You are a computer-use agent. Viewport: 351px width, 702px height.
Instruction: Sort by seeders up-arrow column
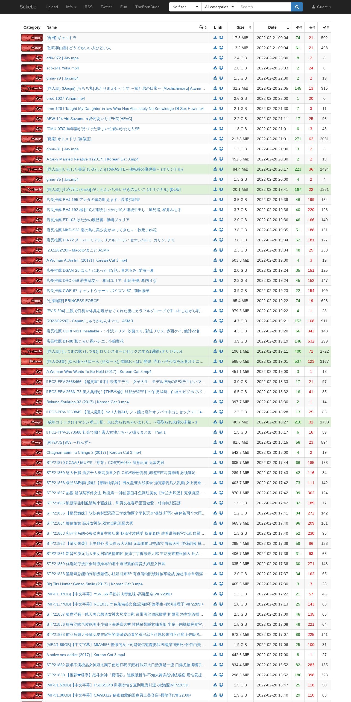(298, 27)
